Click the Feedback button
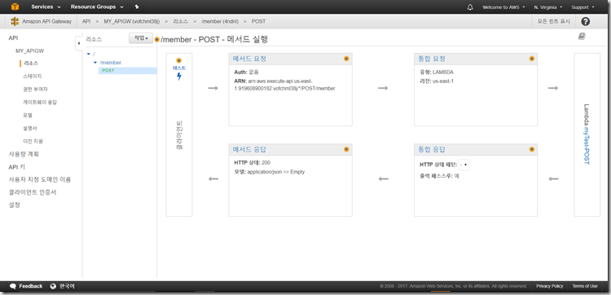 coord(26,286)
